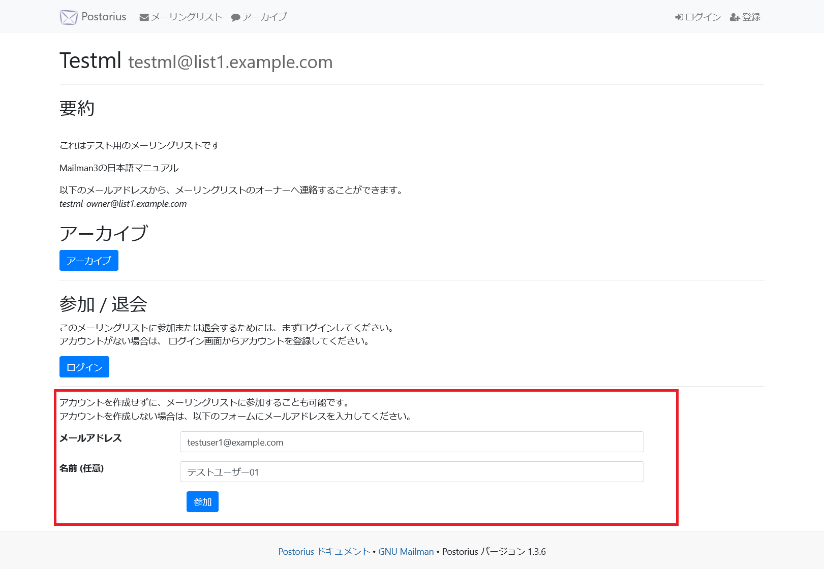Click the Mailman3の日本語マニュアル text
The width and height of the screenshot is (824, 569).
pyautogui.click(x=119, y=168)
